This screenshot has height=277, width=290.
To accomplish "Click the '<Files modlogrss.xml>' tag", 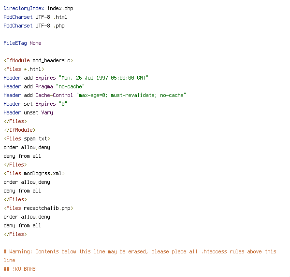I will pos(34,173).
